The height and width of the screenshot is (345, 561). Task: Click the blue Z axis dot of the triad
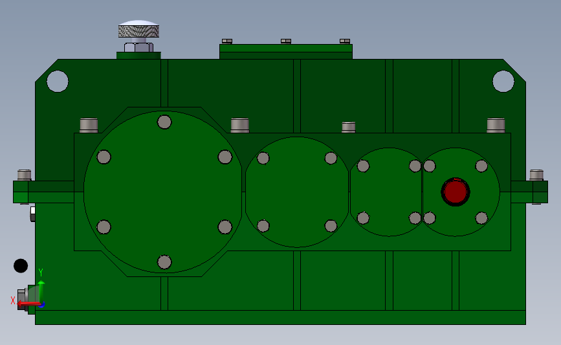pyautogui.click(x=42, y=305)
